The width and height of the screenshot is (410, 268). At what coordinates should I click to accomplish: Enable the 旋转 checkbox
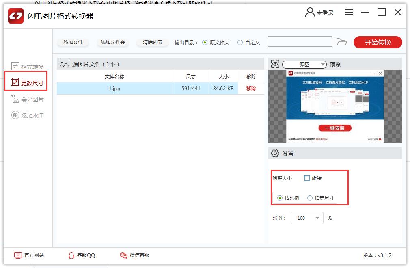point(307,178)
